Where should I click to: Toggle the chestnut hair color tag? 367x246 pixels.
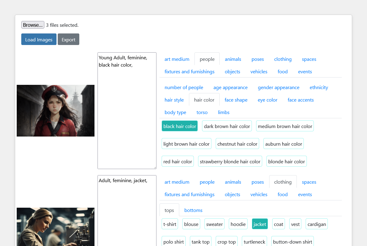click(x=237, y=144)
